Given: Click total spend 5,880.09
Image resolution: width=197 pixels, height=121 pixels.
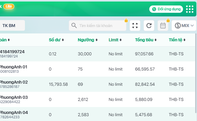Looking at the screenshot, I should pos(143,99).
